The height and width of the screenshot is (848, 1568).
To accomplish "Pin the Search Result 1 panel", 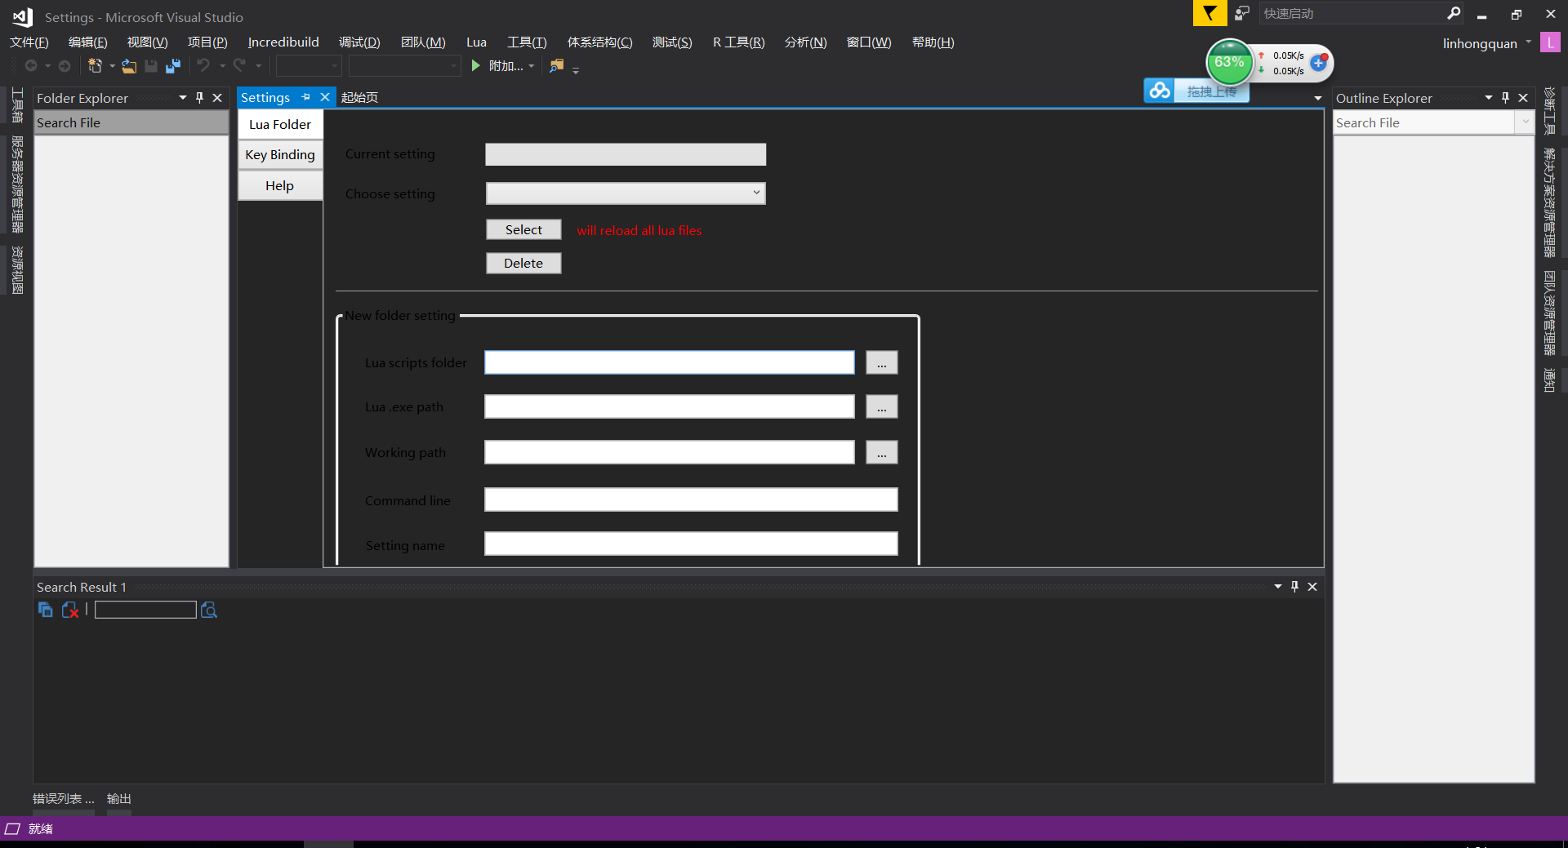I will [1294, 587].
